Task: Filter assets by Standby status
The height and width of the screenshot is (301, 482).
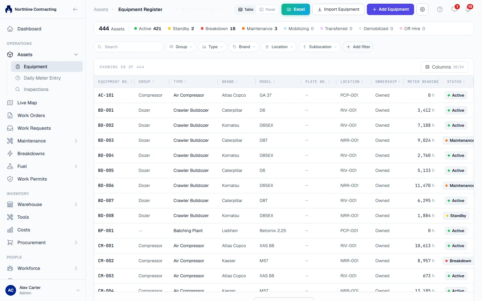Action: click(181, 29)
